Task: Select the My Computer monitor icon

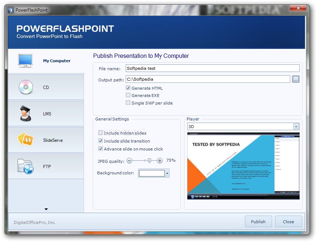Action: click(x=25, y=61)
